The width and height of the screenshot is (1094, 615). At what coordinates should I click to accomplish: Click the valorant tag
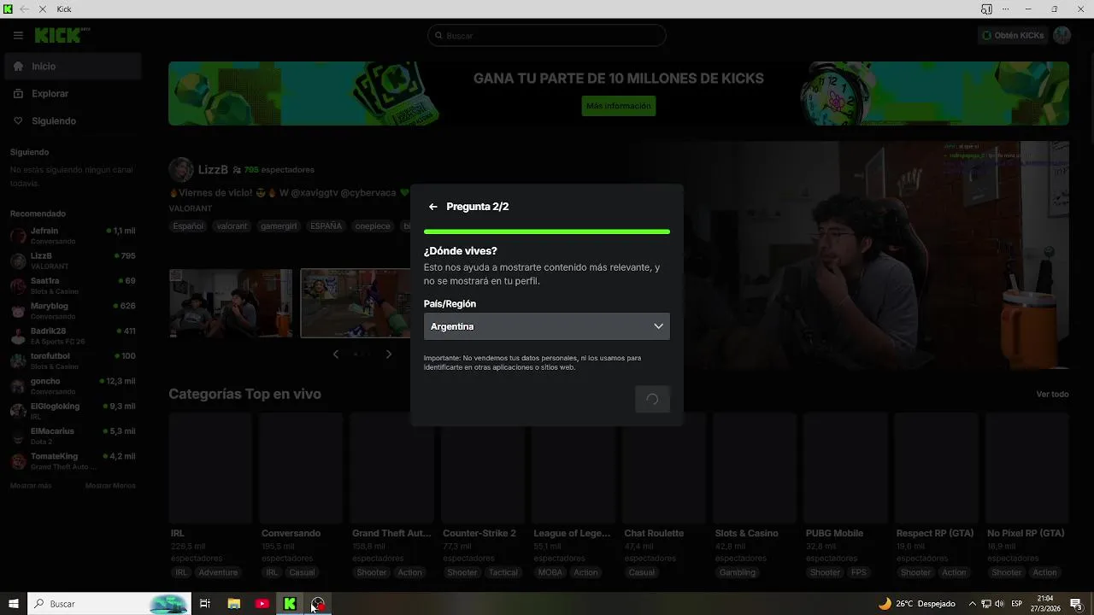tap(232, 226)
